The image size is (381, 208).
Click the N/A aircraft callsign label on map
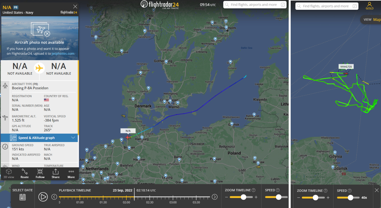[128, 131]
